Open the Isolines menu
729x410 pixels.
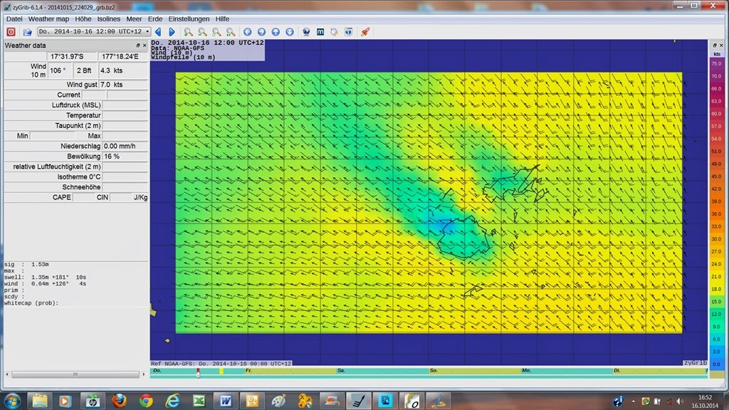(108, 19)
